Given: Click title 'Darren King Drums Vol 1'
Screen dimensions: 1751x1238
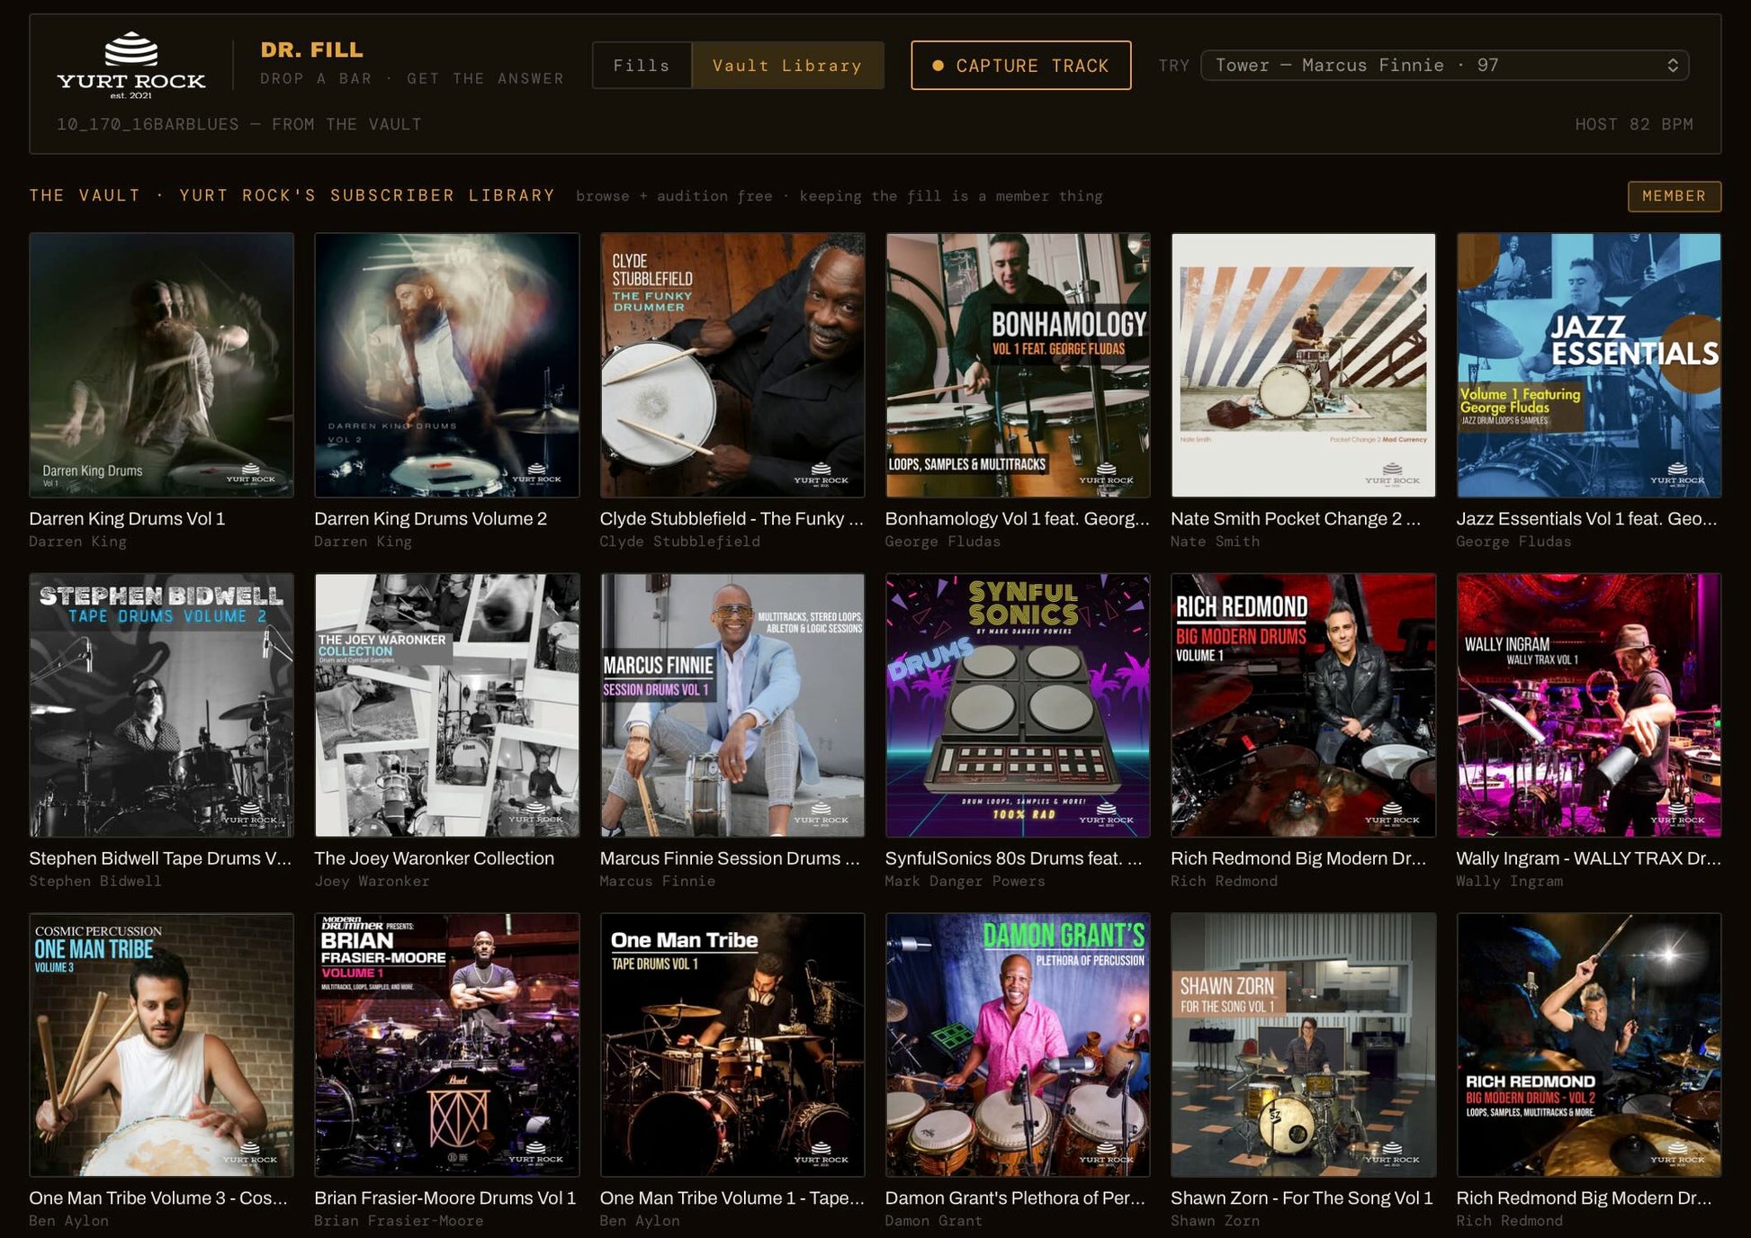Looking at the screenshot, I should point(127,518).
